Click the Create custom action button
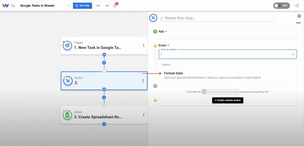 tap(228, 100)
